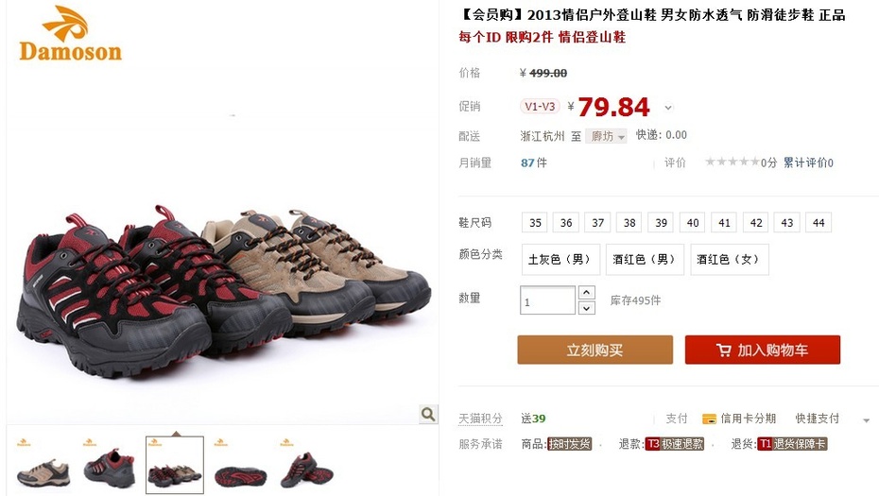The height and width of the screenshot is (496, 879).
Task: Click the credit card installment icon
Action: click(x=709, y=419)
